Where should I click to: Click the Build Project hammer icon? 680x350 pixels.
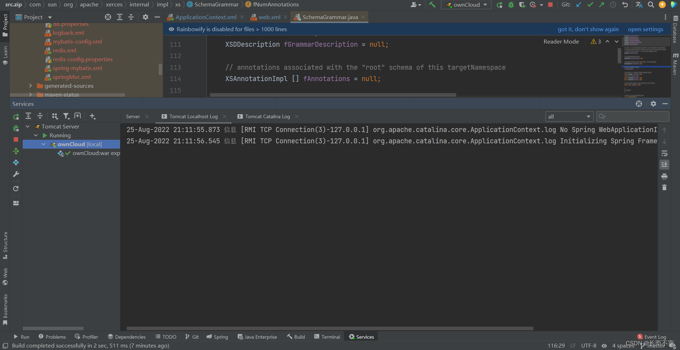(x=432, y=5)
